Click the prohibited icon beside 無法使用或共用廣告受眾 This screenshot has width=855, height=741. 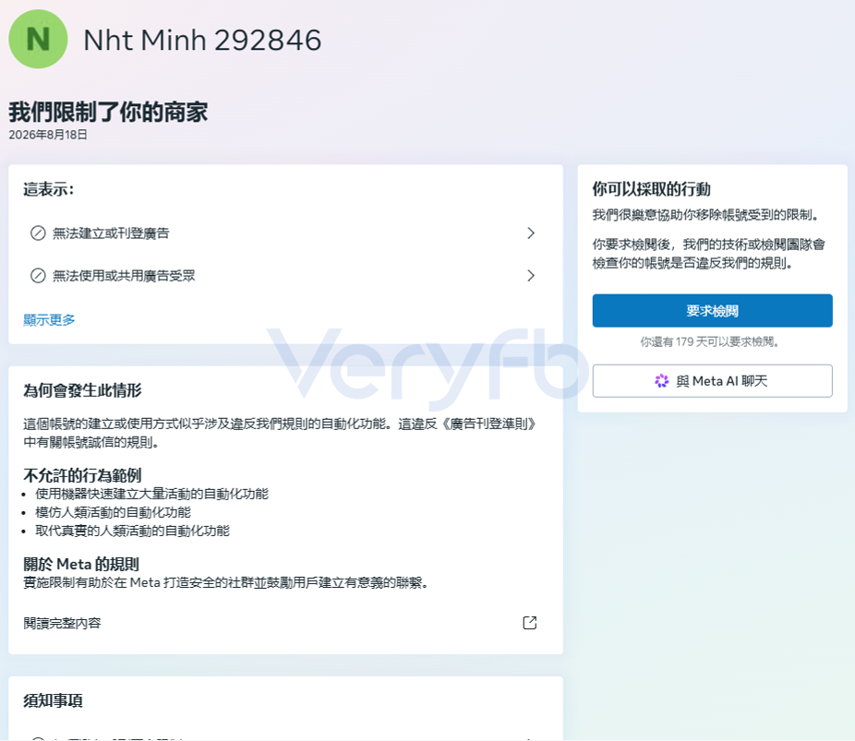point(38,276)
